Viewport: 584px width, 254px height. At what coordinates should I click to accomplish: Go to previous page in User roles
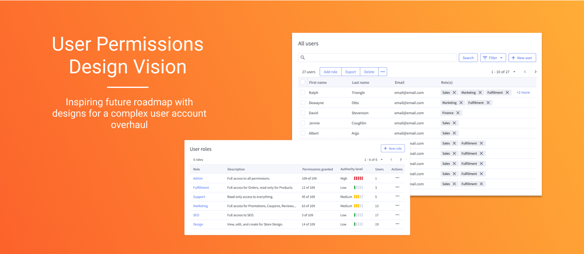pyautogui.click(x=391, y=160)
